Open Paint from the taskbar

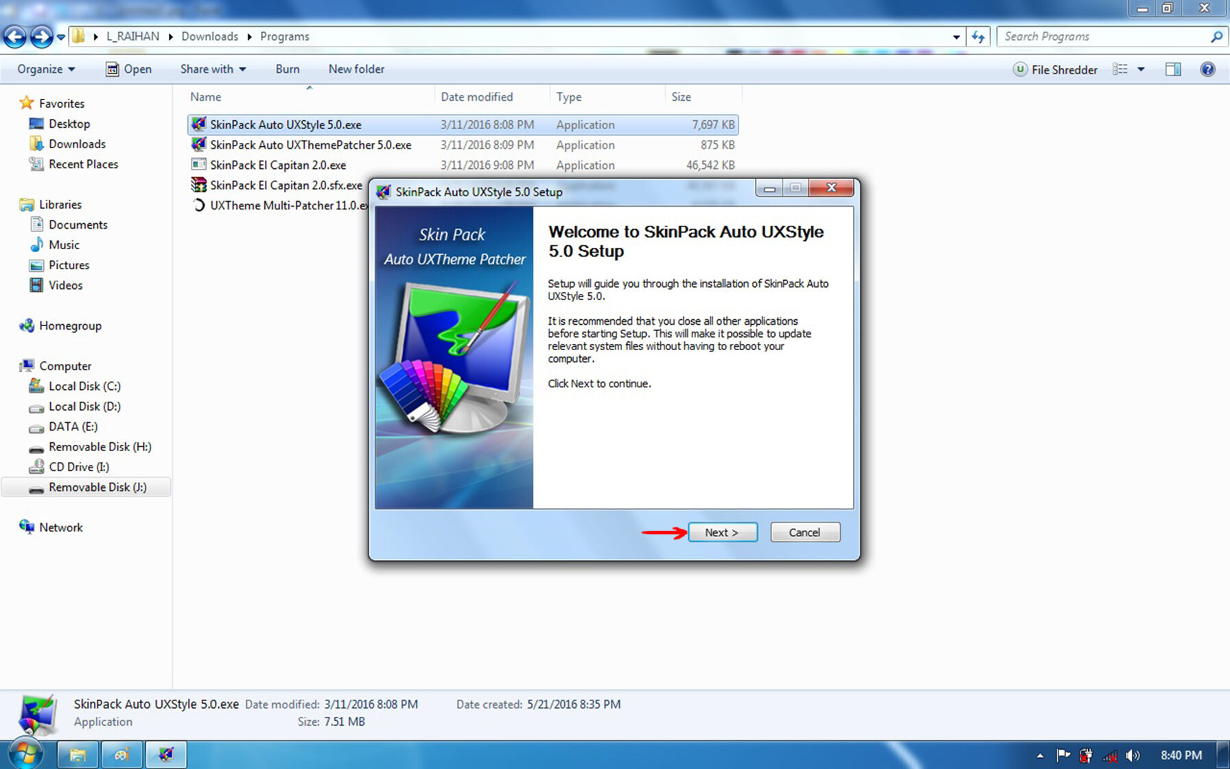coord(121,755)
